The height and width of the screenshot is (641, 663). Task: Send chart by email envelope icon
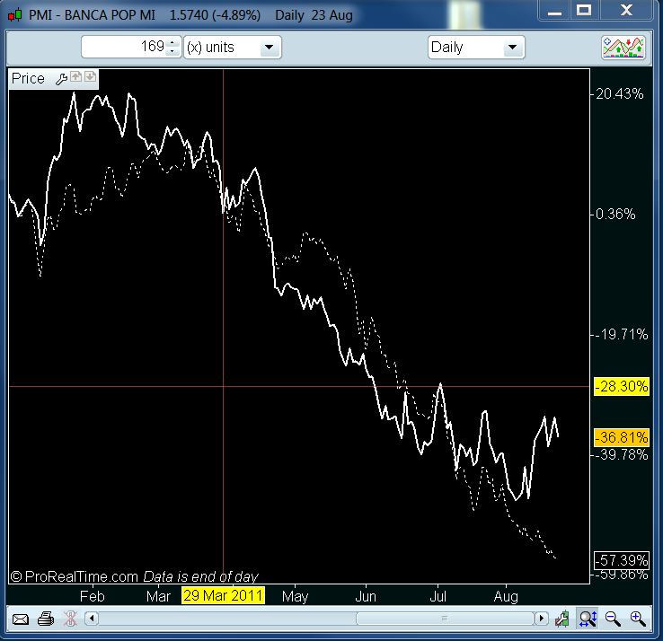[21, 619]
